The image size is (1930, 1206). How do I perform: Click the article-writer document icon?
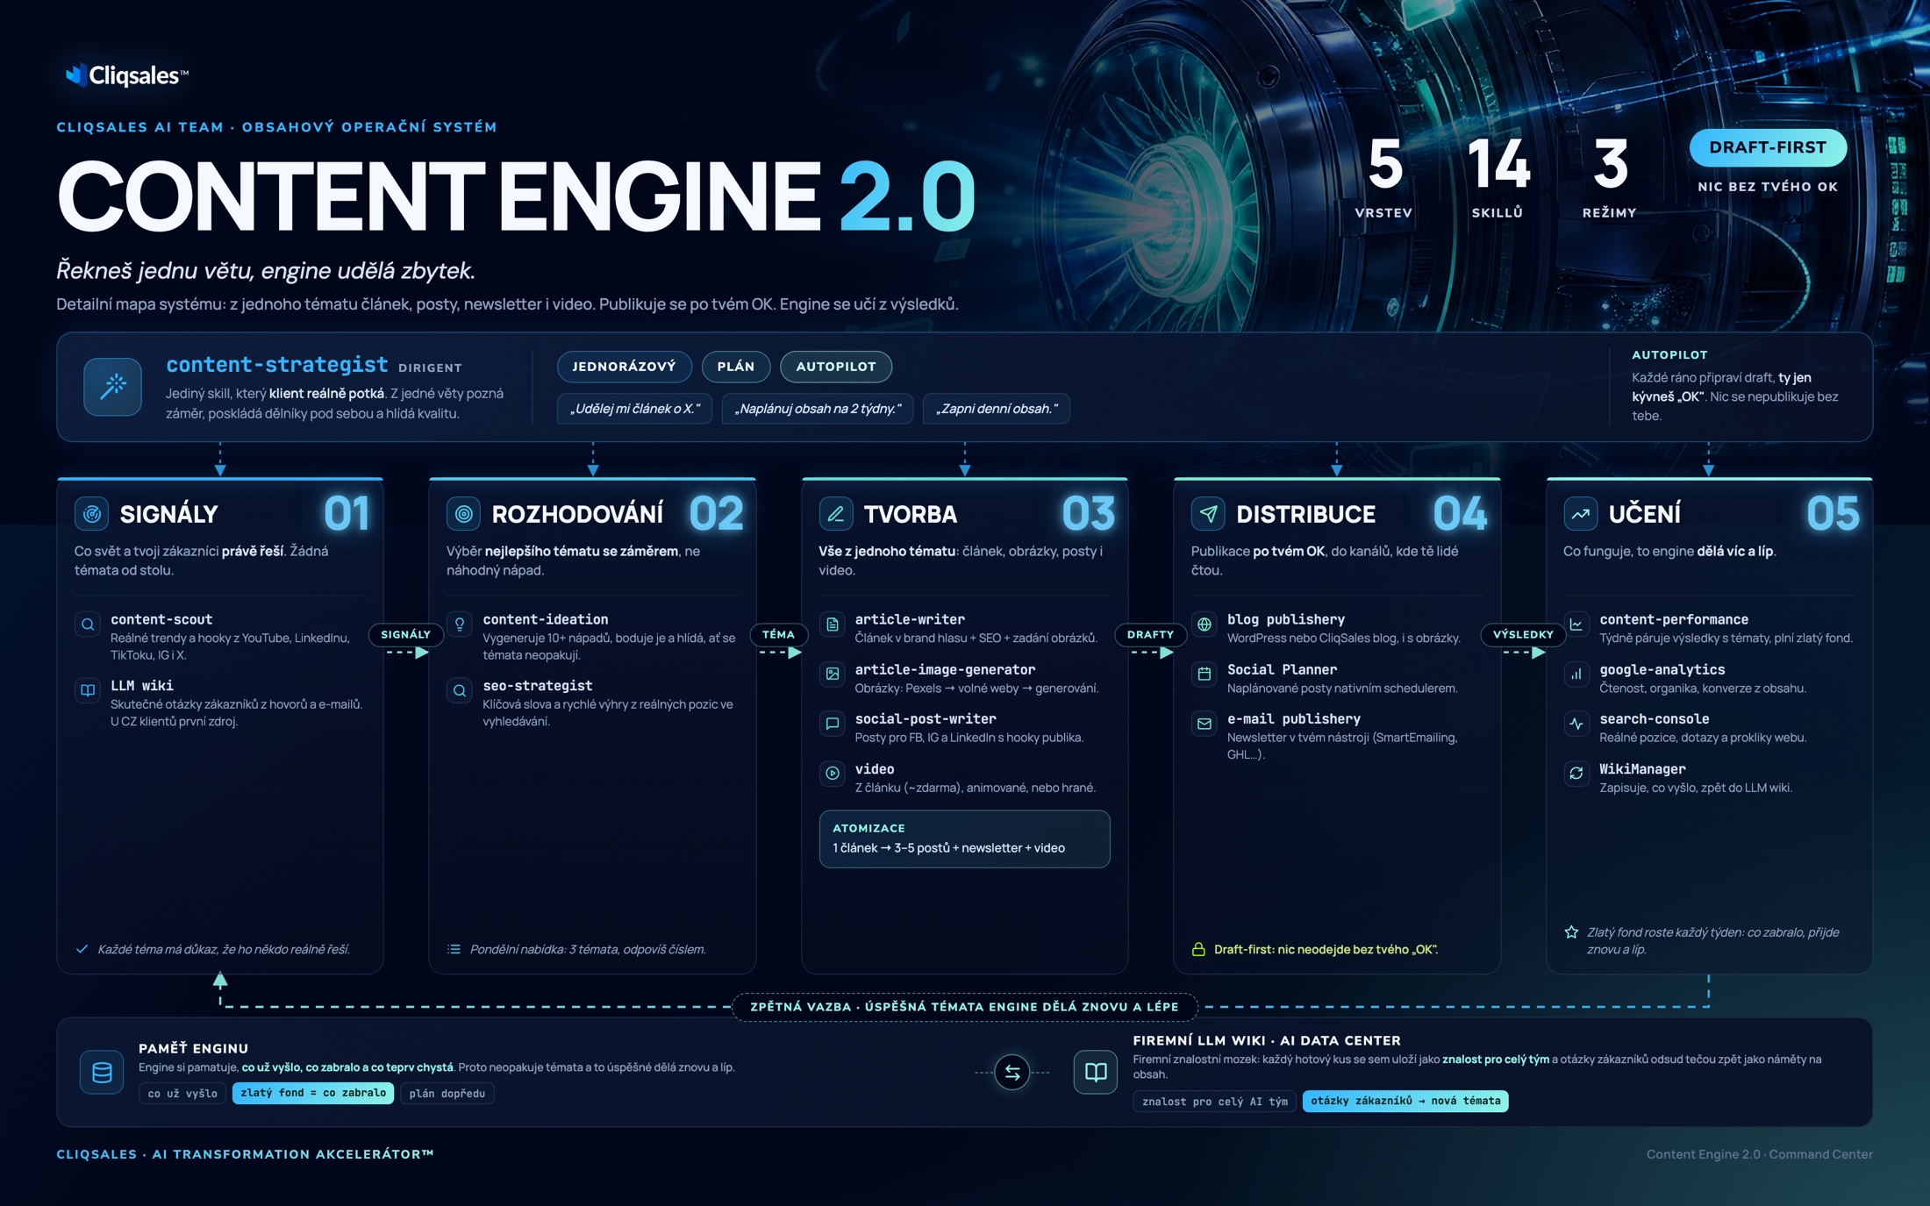(x=832, y=624)
